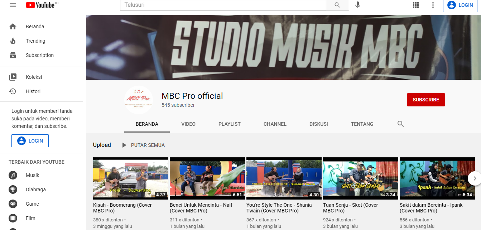This screenshot has height=230, width=481.
Task: Switch to the Video tab
Action: click(x=188, y=124)
